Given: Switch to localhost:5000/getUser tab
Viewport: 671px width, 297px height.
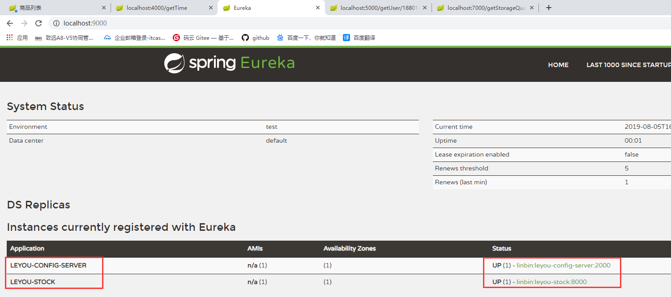Looking at the screenshot, I should point(378,8).
